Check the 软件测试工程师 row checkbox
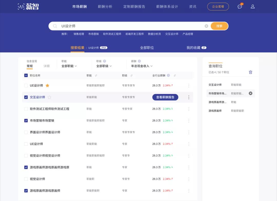Viewport: 277px width, 201px height. (x=26, y=109)
